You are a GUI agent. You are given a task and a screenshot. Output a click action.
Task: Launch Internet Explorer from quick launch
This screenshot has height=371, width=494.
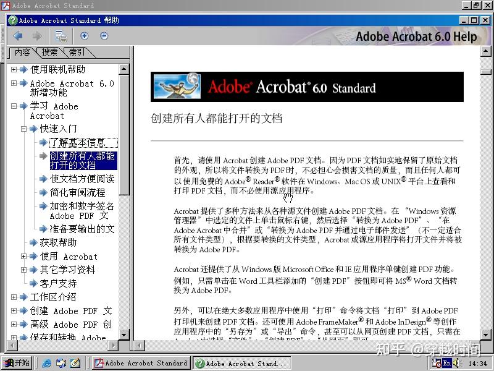46,364
